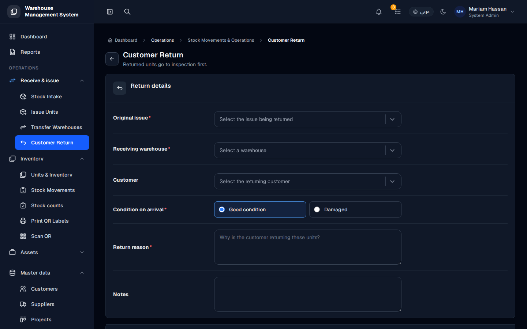Image resolution: width=527 pixels, height=329 pixels.
Task: Go to Dashboard in the sidebar
Action: pyautogui.click(x=47, y=37)
